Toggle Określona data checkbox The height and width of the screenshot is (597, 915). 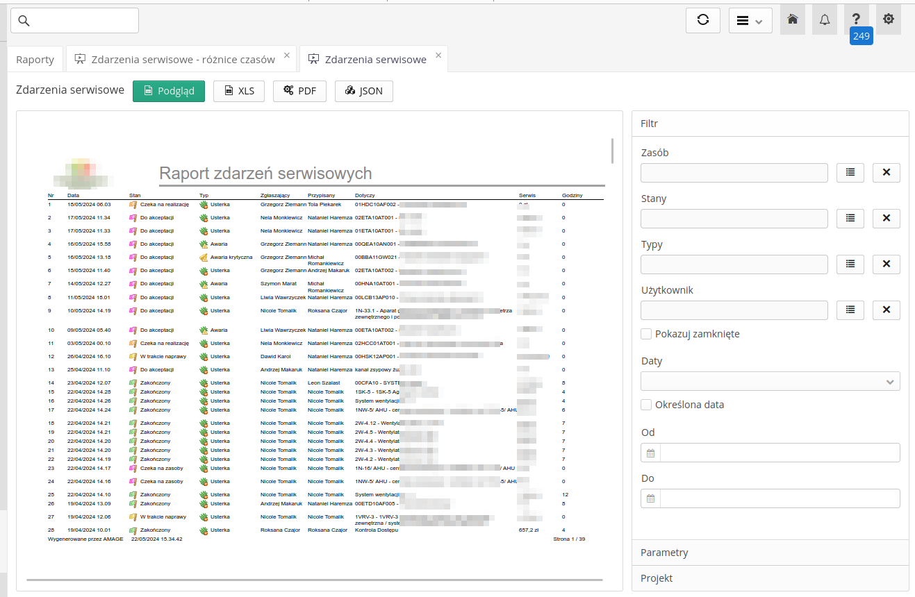click(x=647, y=405)
